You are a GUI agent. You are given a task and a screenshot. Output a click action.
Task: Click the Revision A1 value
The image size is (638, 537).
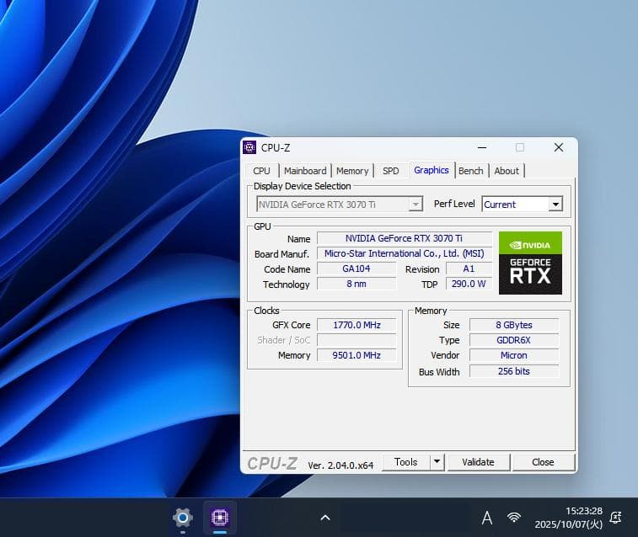coord(469,268)
